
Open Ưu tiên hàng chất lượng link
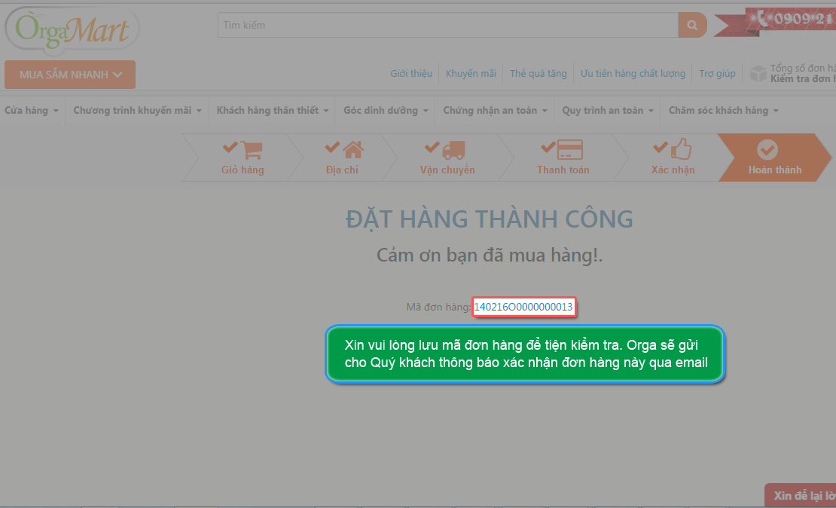click(633, 74)
